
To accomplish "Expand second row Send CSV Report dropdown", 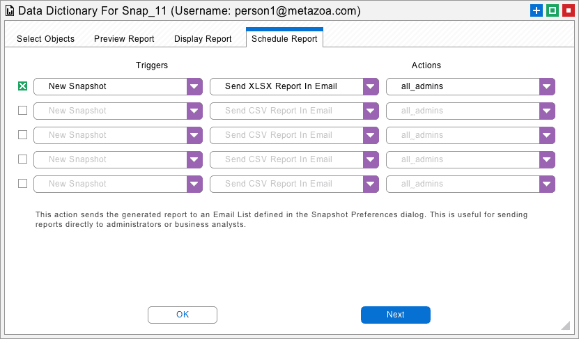I will pos(371,111).
